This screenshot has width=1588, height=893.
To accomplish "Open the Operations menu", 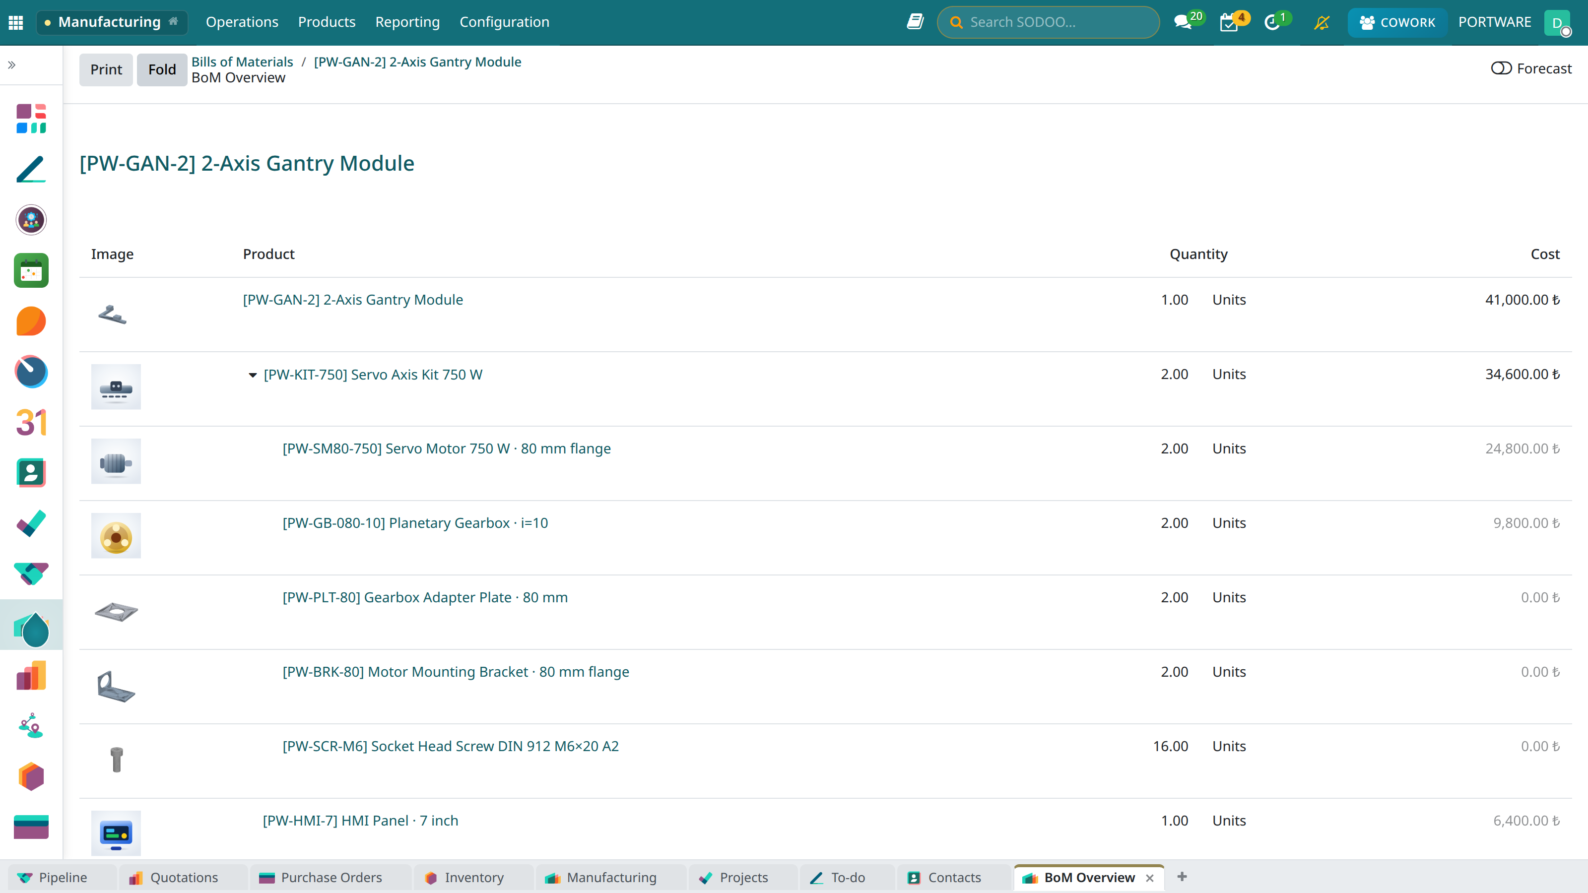I will [x=242, y=22].
